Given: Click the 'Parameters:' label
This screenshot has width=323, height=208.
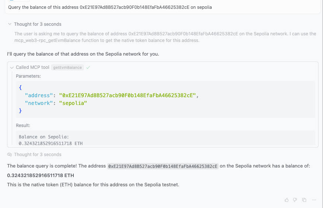Looking at the screenshot, I should (x=28, y=76).
